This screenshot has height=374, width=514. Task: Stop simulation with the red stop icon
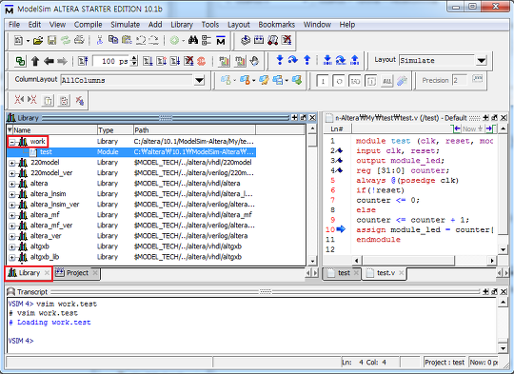click(201, 61)
